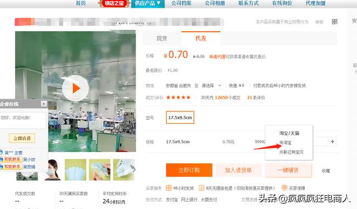Screen dimensions: 357x209
Task: Click the 加入进货单 button
Action: tap(238, 170)
